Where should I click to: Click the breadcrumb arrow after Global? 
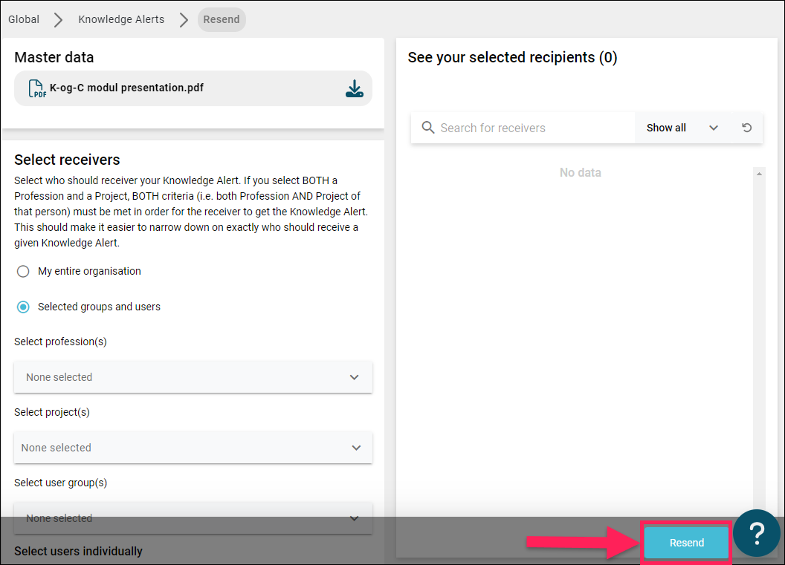pos(59,19)
